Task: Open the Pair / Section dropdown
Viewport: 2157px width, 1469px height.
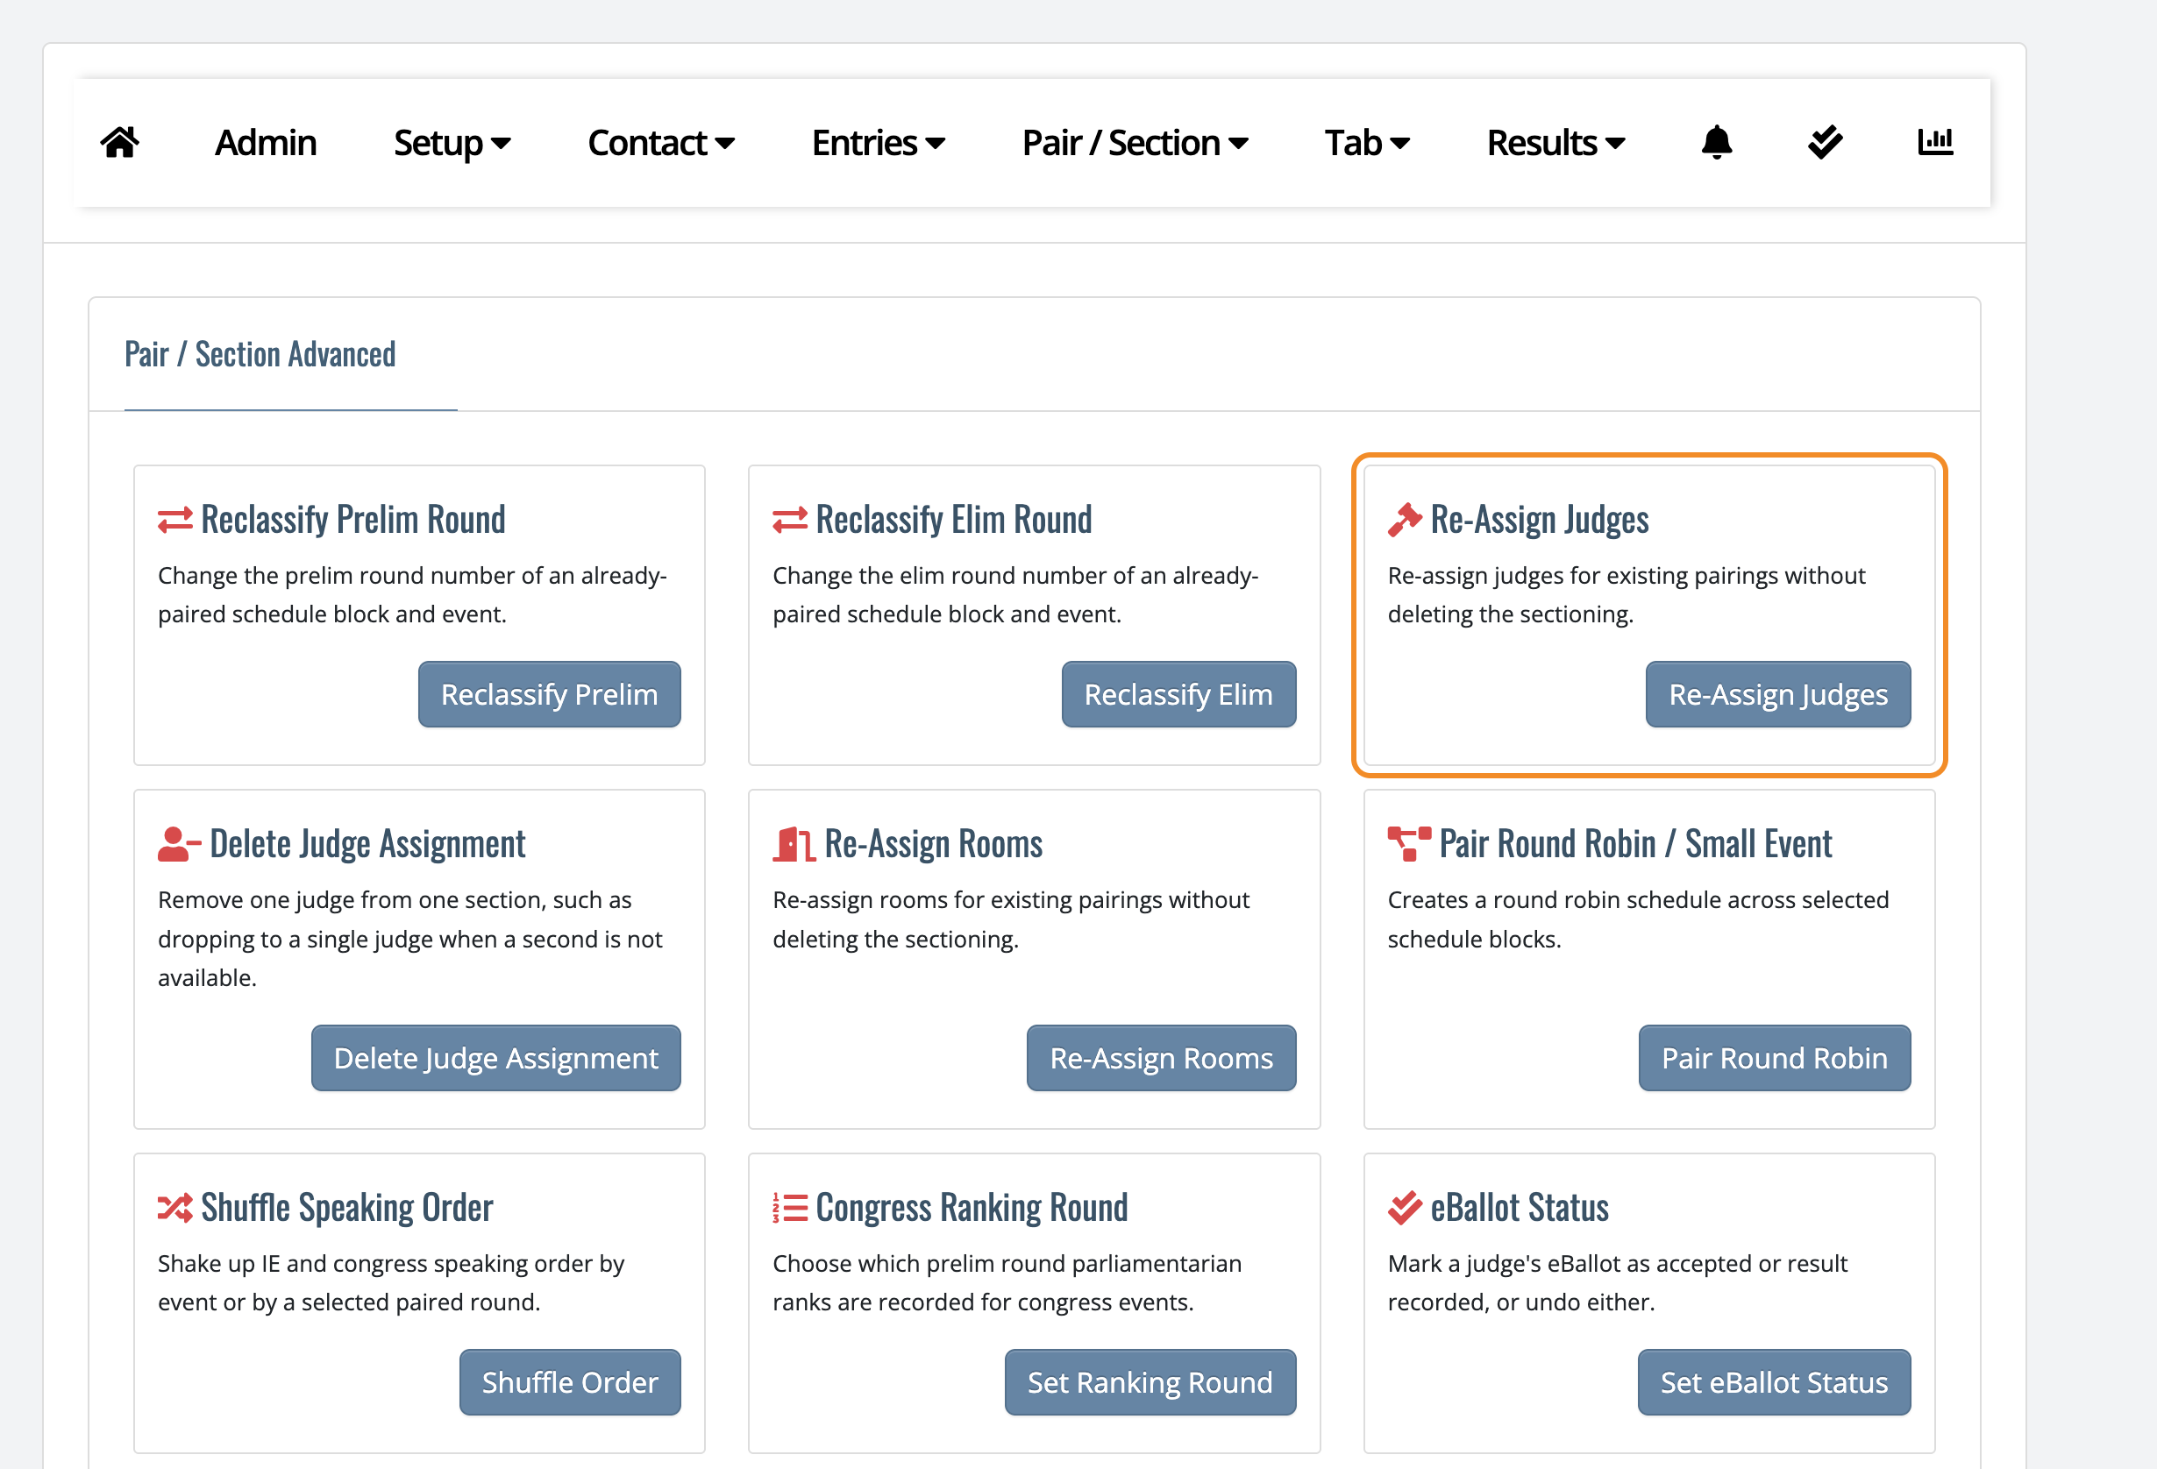Action: click(x=1135, y=142)
